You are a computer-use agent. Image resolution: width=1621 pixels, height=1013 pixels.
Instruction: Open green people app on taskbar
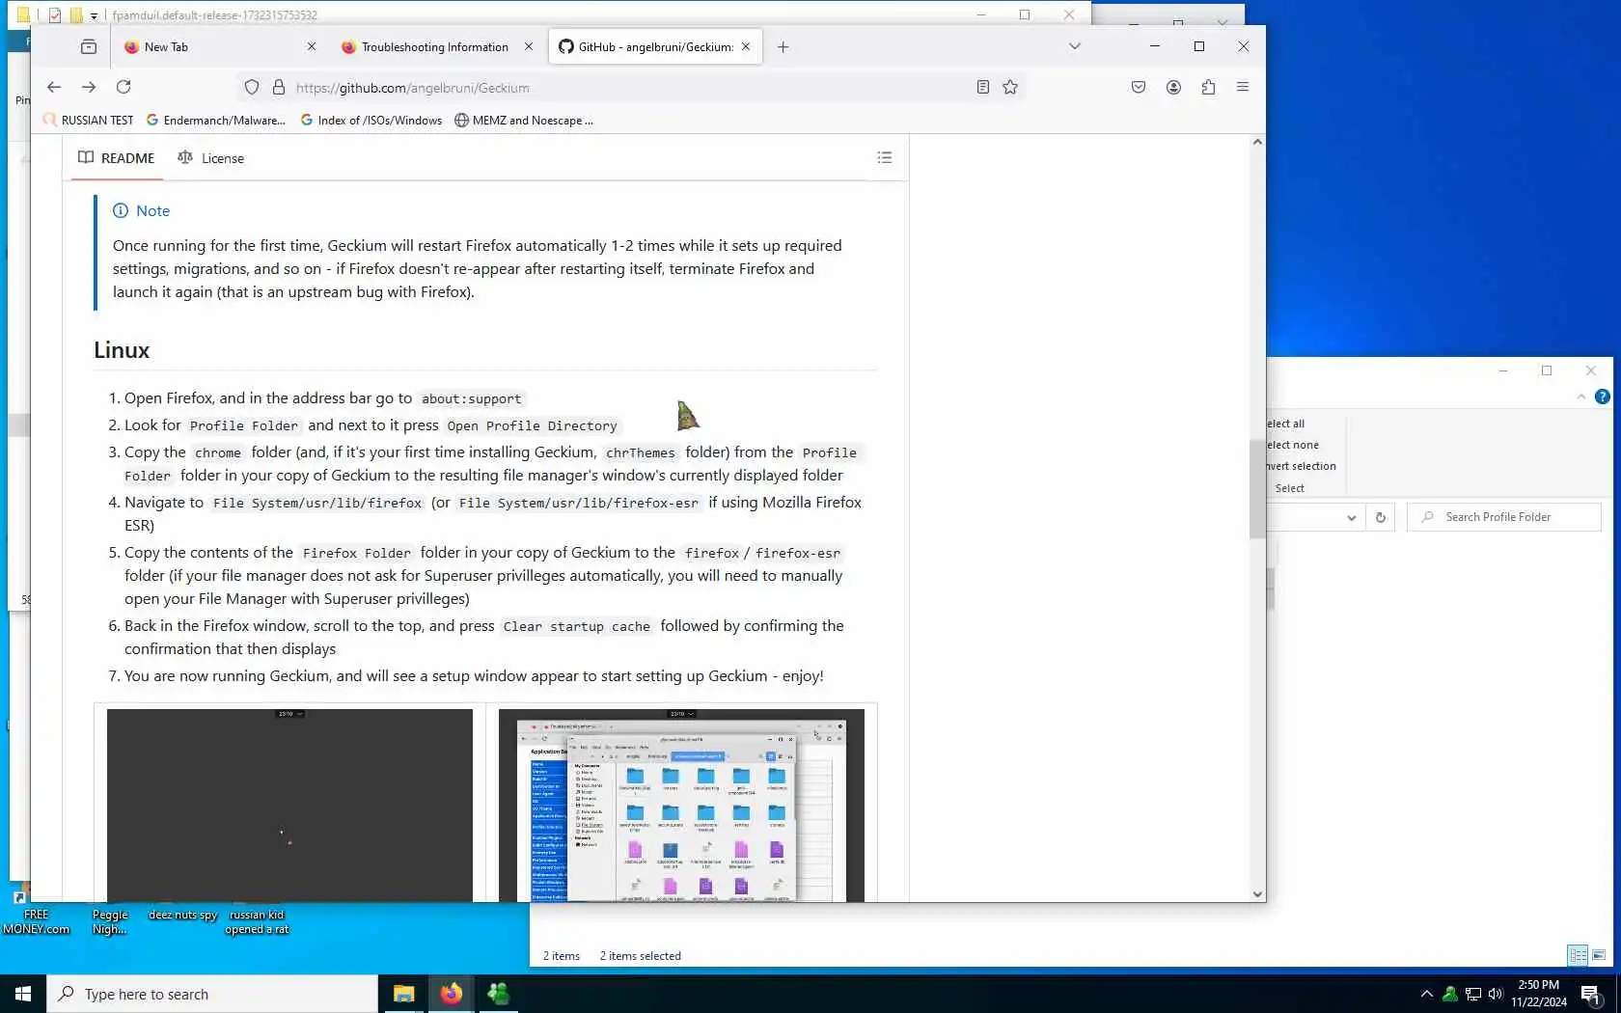498,994
